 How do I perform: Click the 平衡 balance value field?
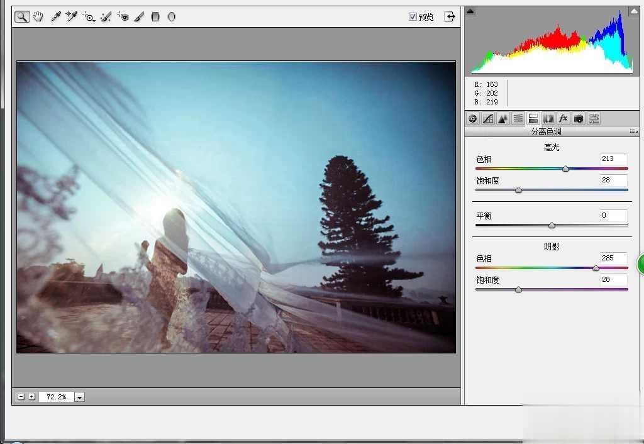613,216
